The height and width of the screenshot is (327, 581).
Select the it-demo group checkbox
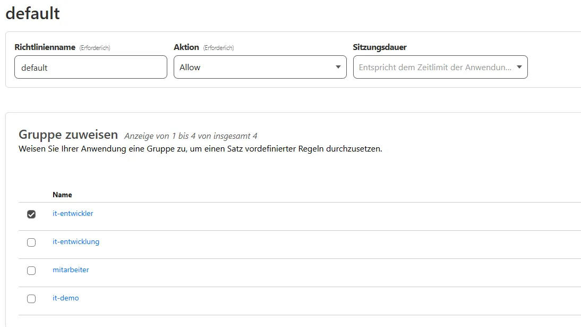coord(31,299)
